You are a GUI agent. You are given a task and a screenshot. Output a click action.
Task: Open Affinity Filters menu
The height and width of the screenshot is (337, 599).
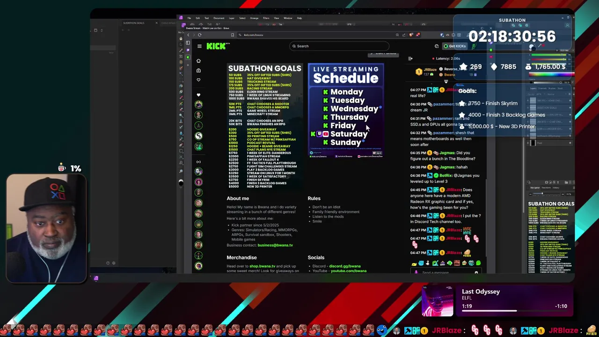coord(266,18)
